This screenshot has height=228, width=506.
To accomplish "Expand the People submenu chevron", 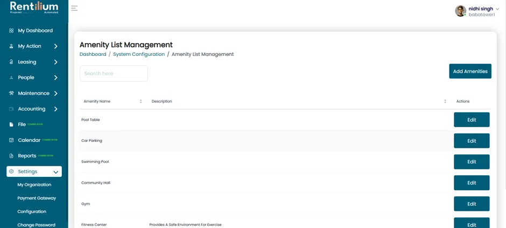I will 56,78.
